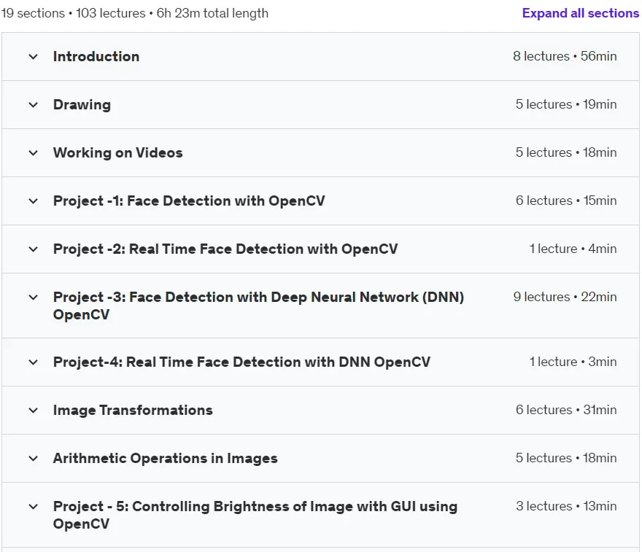Expand the Introduction section chevron
The width and height of the screenshot is (642, 552).
coord(33,56)
